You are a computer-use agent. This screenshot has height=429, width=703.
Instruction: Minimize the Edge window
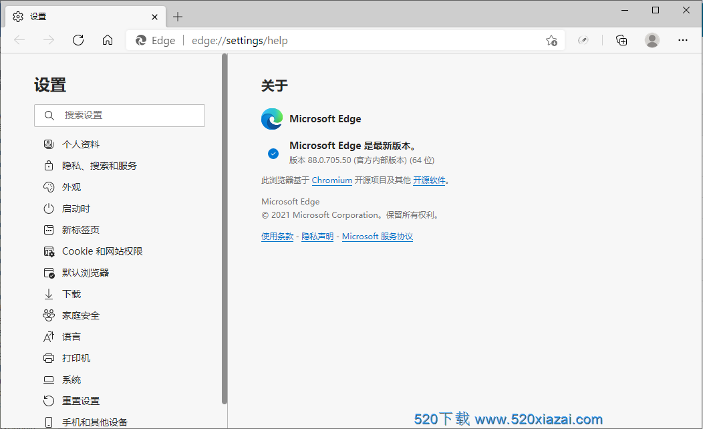(625, 10)
